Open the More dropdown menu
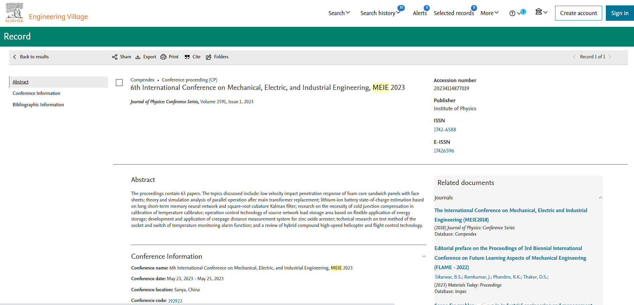634x305 pixels. [x=489, y=13]
